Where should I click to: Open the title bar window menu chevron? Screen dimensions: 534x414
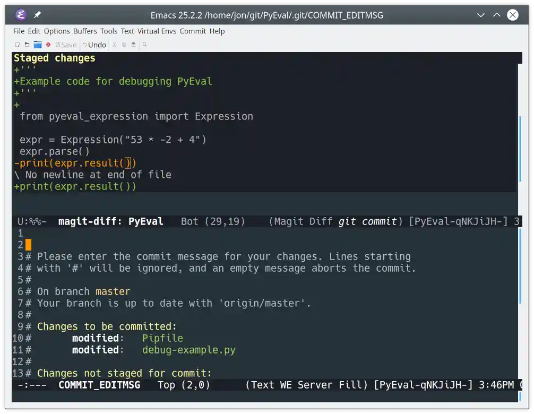(480, 15)
